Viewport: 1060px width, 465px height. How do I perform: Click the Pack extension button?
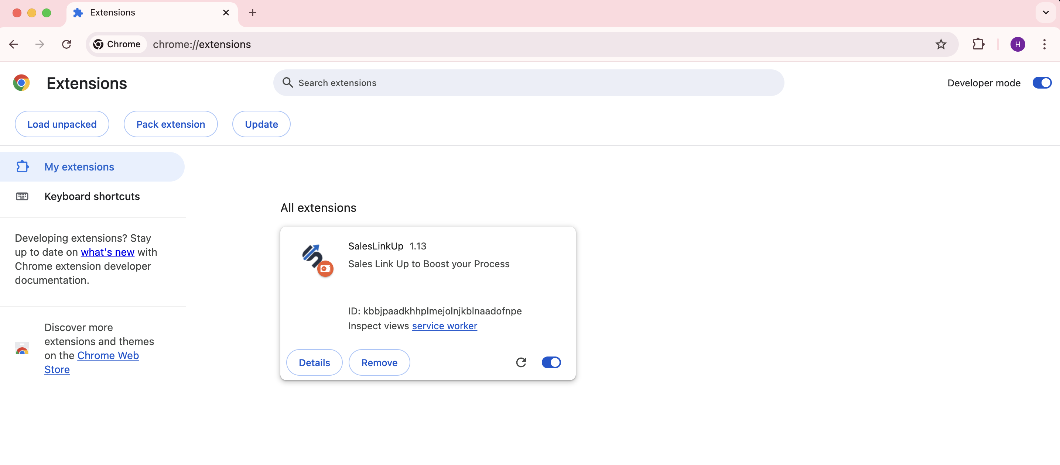pos(170,124)
